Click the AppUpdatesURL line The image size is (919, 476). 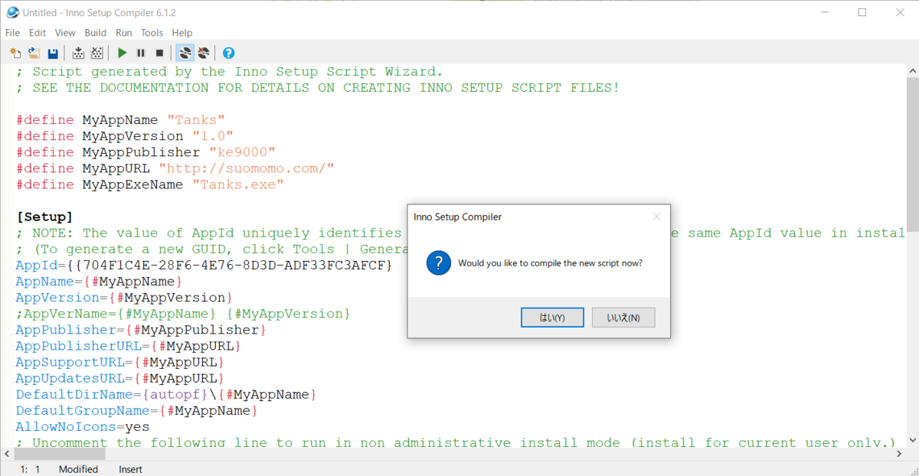point(120,378)
